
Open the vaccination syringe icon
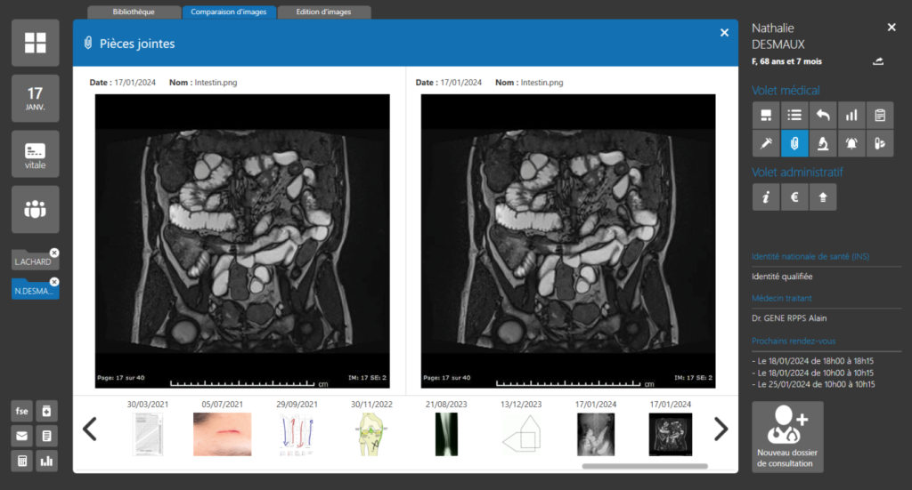pyautogui.click(x=765, y=143)
